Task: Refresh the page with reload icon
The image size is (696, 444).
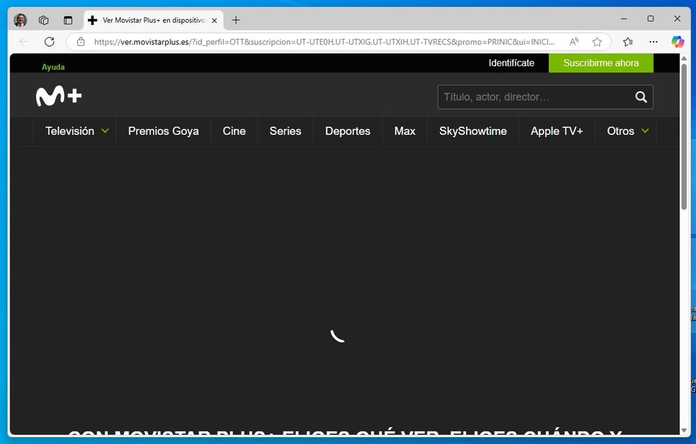Action: point(49,42)
